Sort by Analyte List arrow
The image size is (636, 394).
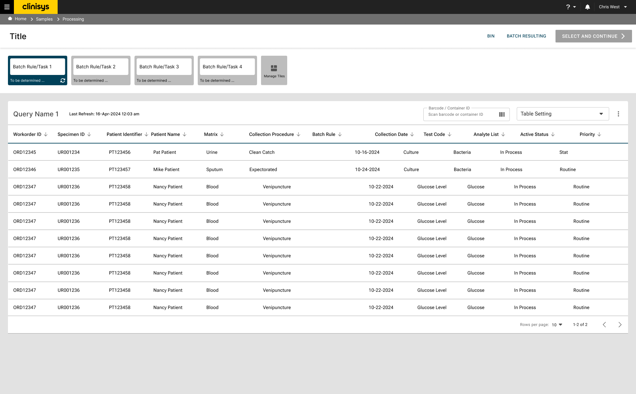503,134
